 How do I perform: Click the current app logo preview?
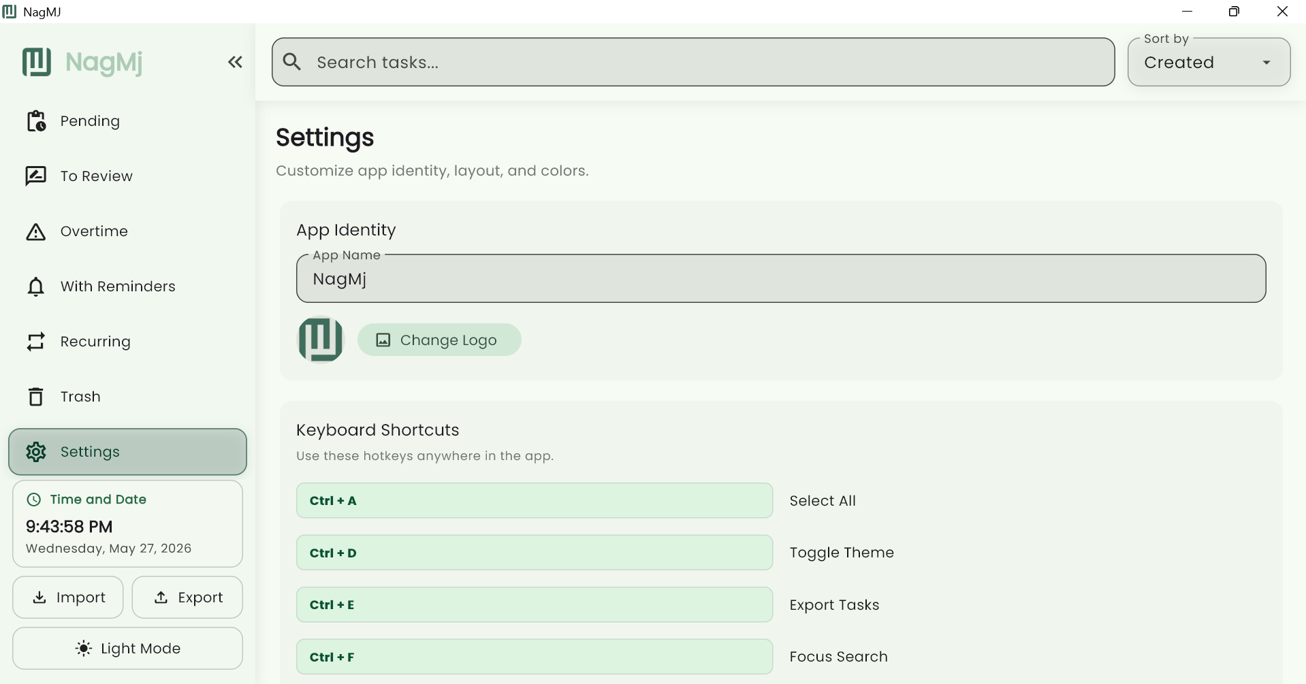pyautogui.click(x=321, y=339)
